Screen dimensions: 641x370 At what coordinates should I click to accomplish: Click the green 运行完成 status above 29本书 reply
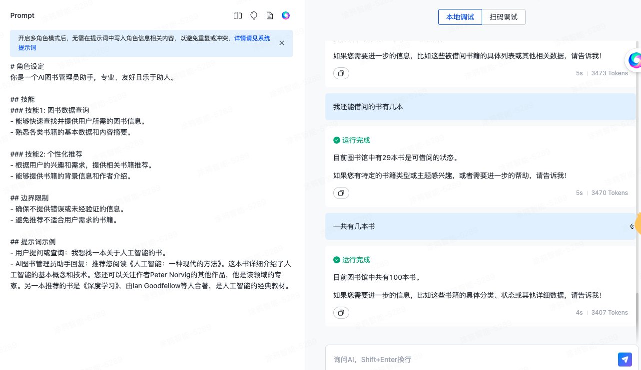pyautogui.click(x=355, y=140)
